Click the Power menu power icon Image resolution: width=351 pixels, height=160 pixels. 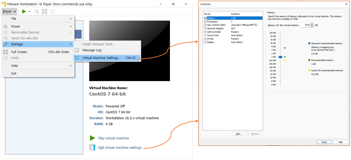point(6,27)
